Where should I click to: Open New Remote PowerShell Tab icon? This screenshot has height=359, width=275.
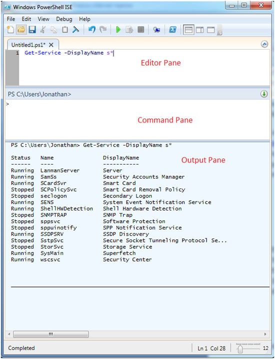tap(156, 30)
